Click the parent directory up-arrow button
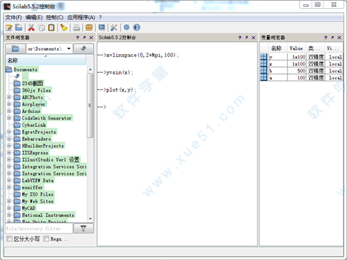This screenshot has height=260, width=347. click(83, 49)
